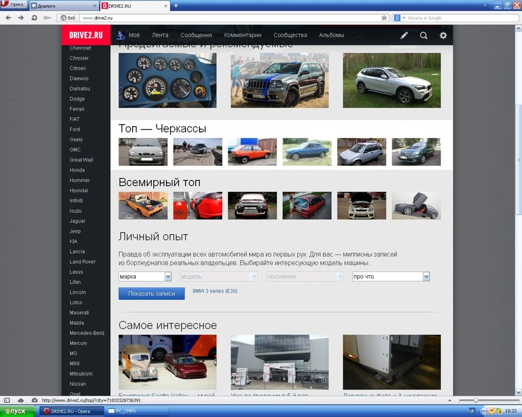This screenshot has width=522, height=417.
Task: Click Google search engine icon
Action: 397,17
